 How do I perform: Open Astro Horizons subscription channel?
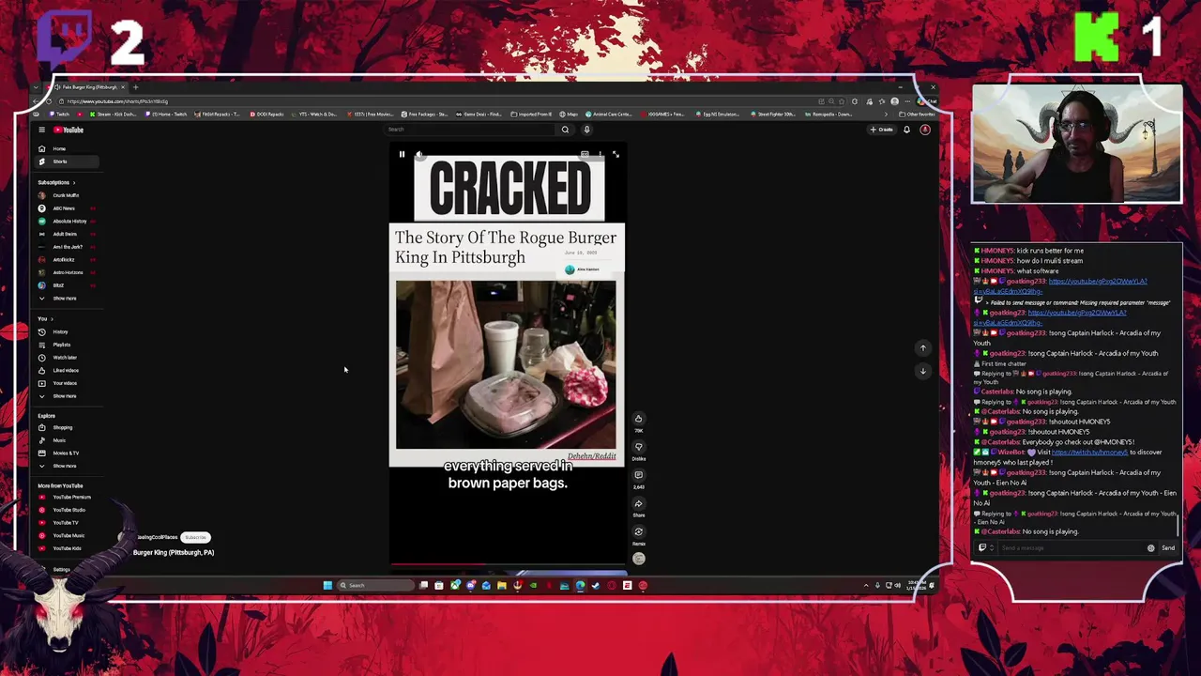(68, 272)
